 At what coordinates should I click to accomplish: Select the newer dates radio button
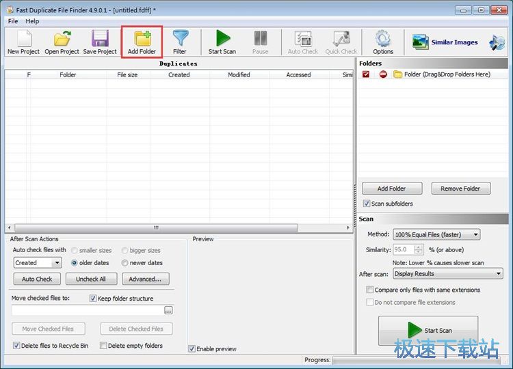coord(125,262)
